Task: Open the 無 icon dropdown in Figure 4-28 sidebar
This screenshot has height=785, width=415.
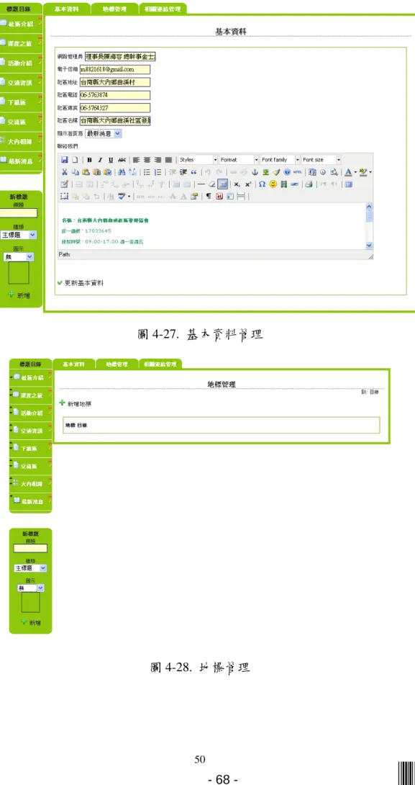Action: pyautogui.click(x=30, y=588)
